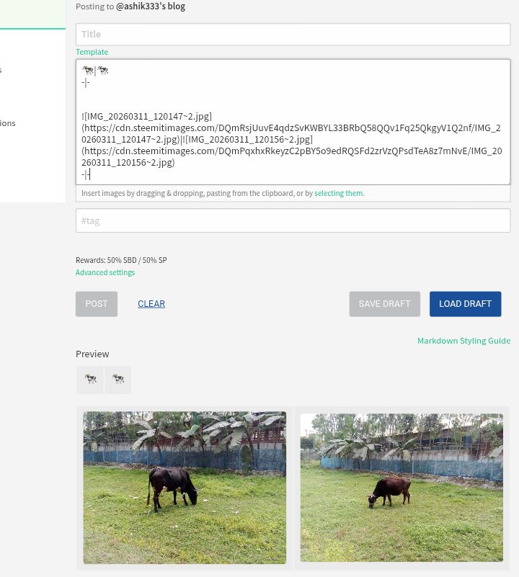Click the CLEAR link
Image resolution: width=519 pixels, height=577 pixels.
[151, 304]
